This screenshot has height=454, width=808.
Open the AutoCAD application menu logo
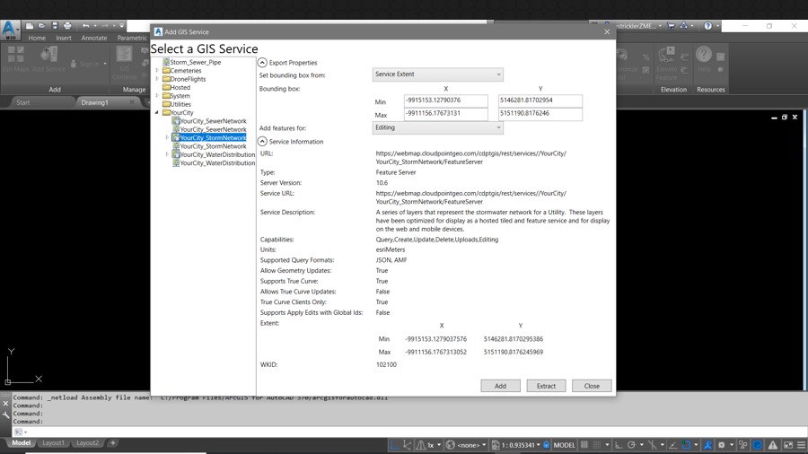[10, 30]
